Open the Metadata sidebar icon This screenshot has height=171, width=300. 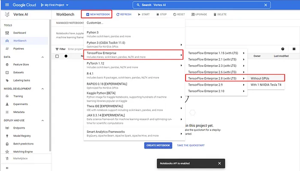[x=7, y=112]
